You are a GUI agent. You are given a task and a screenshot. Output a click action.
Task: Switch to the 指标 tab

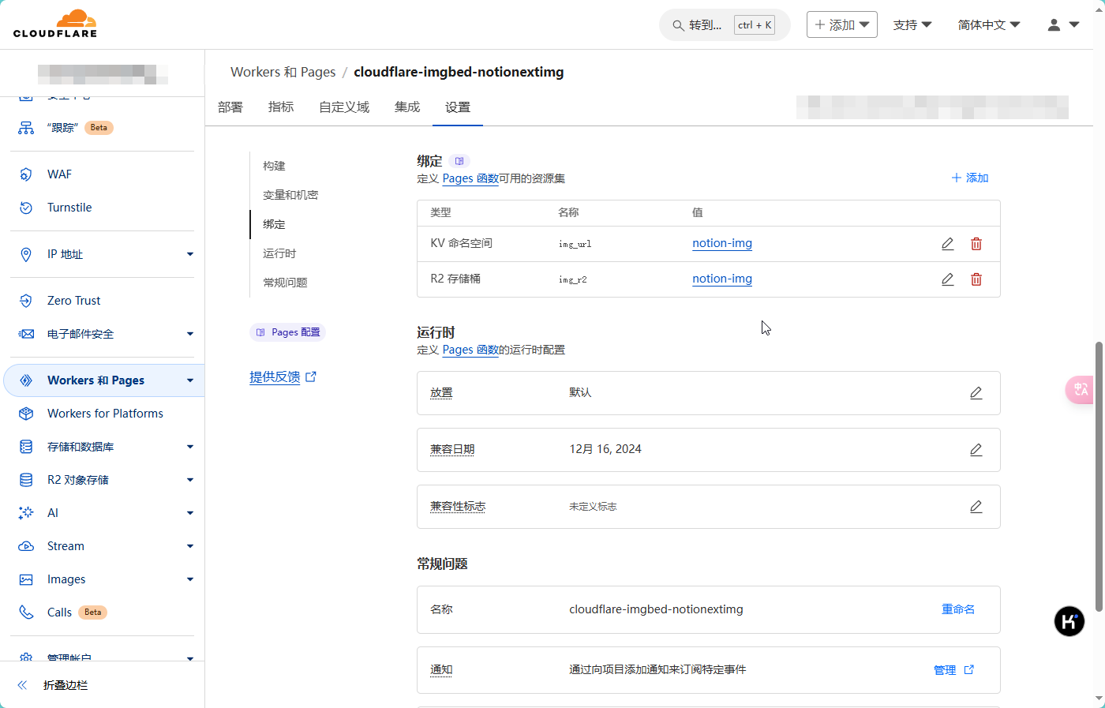281,107
